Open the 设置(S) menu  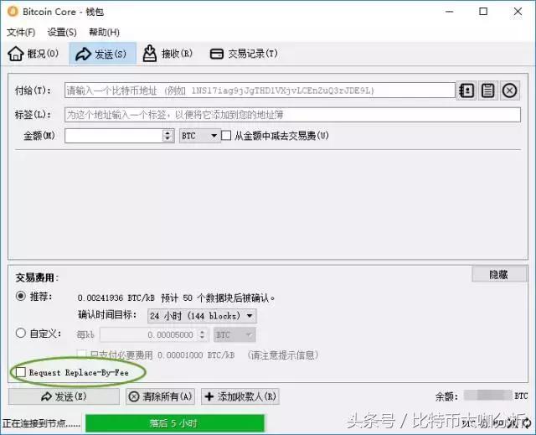coord(62,33)
